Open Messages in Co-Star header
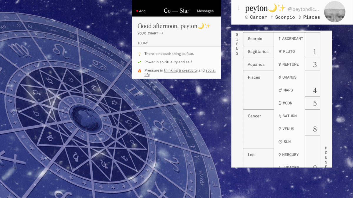This screenshot has width=353, height=198. coord(205,11)
